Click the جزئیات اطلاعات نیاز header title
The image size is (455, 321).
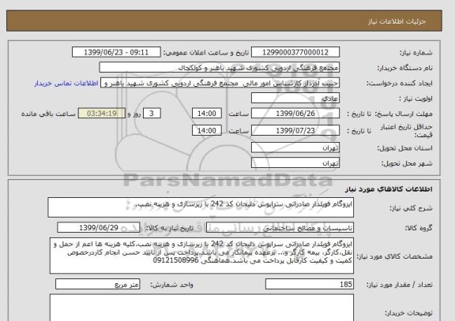click(397, 22)
